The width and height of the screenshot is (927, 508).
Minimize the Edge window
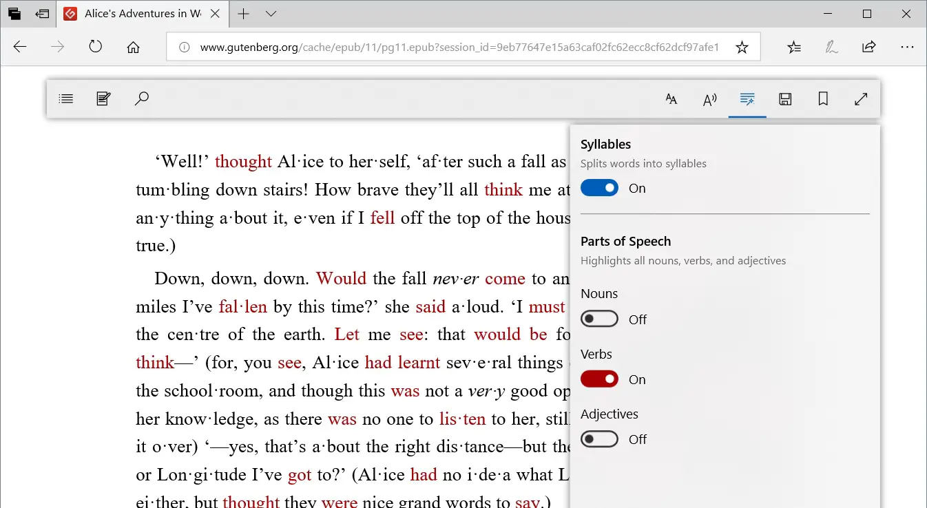(829, 14)
